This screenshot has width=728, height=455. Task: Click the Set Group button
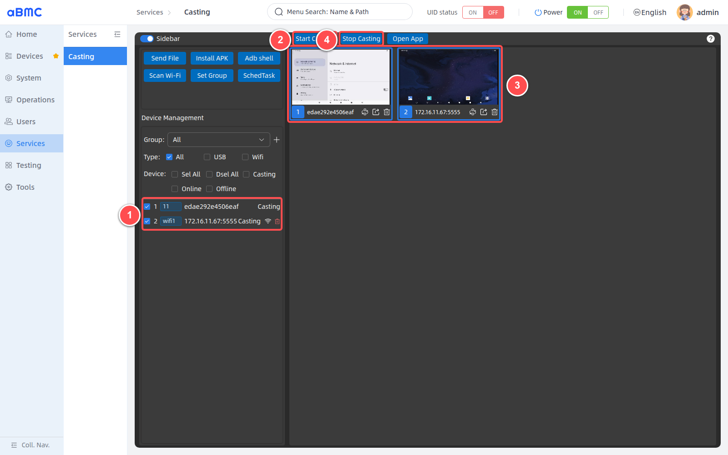click(212, 76)
